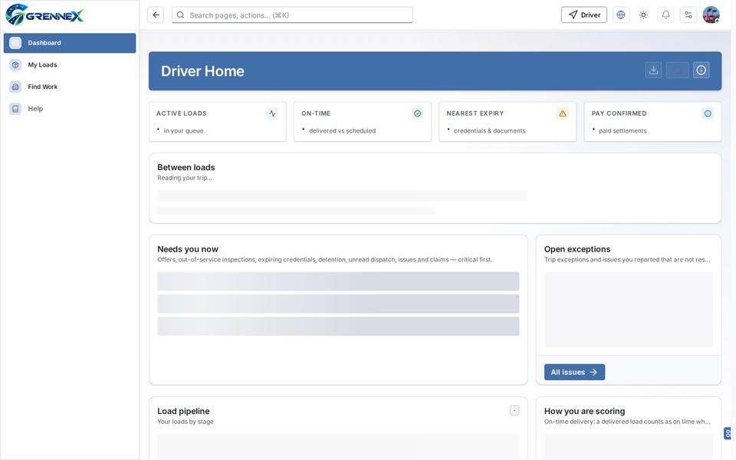Click the download icon in Driver Home banner

653,71
